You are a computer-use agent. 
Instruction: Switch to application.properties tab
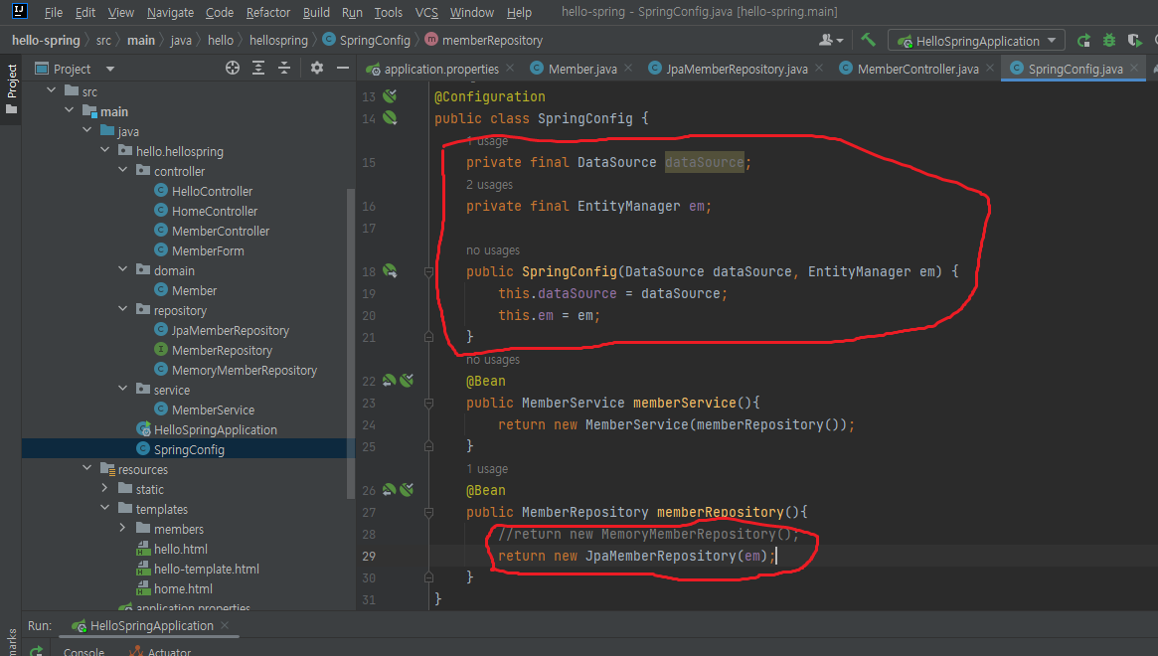coord(441,69)
